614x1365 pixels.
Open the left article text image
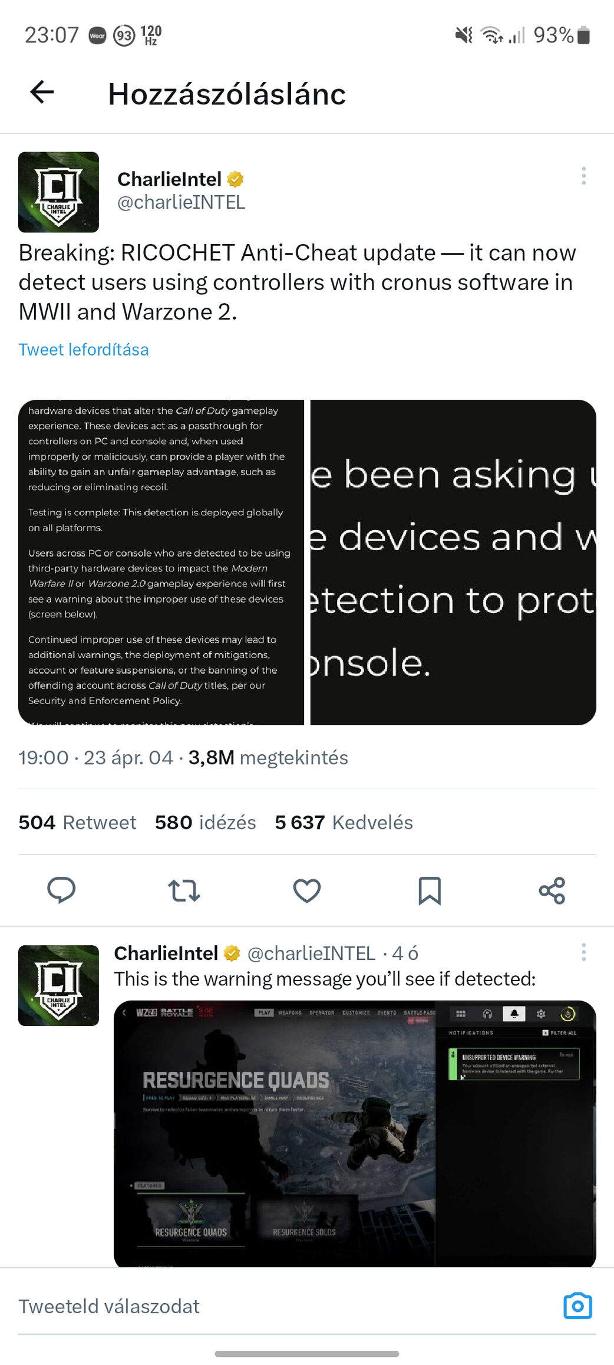click(161, 563)
